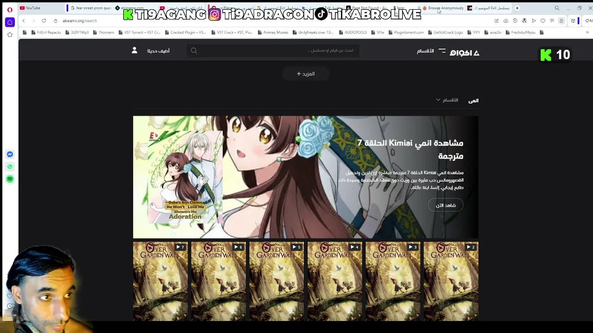This screenshot has width=593, height=333.
Task: Open the Kimiai episode 7 title link
Action: [410, 149]
